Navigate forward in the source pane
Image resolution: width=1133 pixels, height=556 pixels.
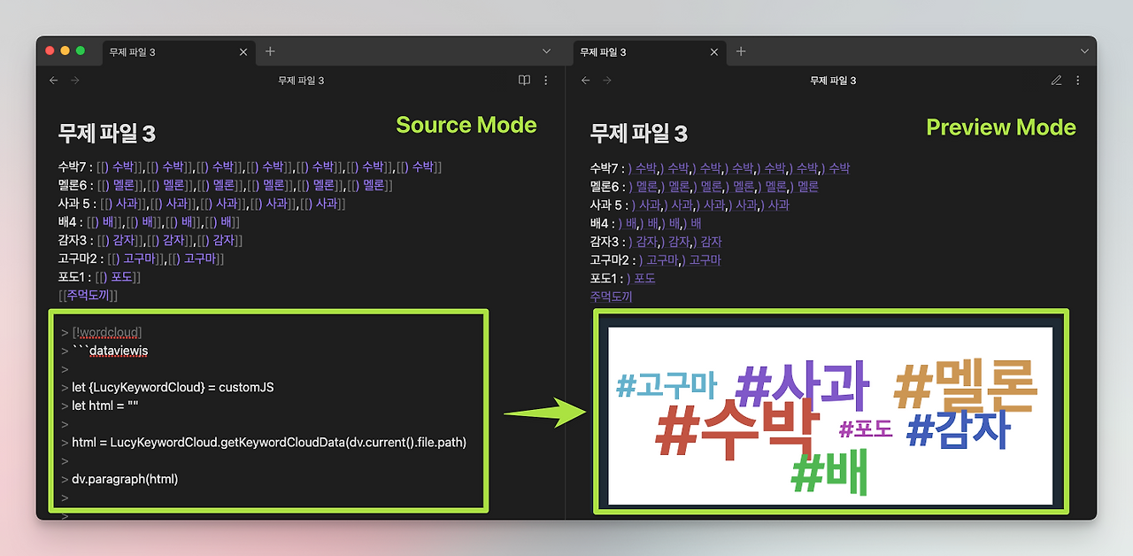75,81
